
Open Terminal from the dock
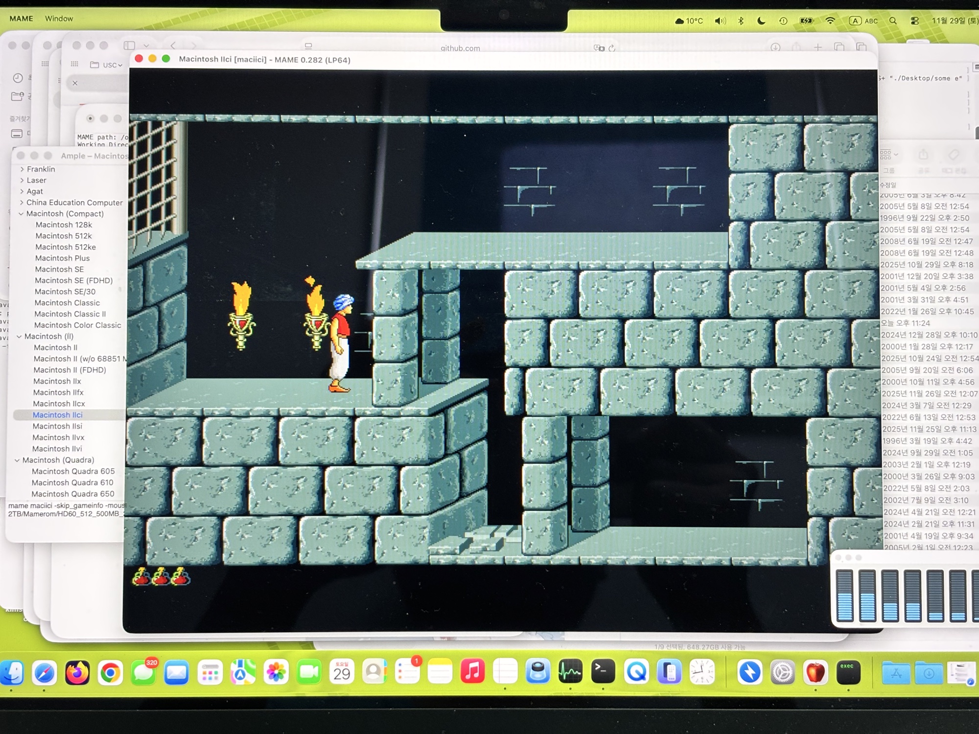[603, 671]
